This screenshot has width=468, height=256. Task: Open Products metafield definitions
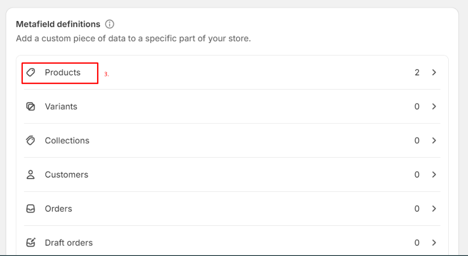[232, 72]
